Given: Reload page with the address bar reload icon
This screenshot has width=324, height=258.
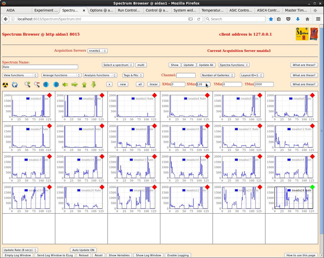Looking at the screenshot, I should coord(199,19).
